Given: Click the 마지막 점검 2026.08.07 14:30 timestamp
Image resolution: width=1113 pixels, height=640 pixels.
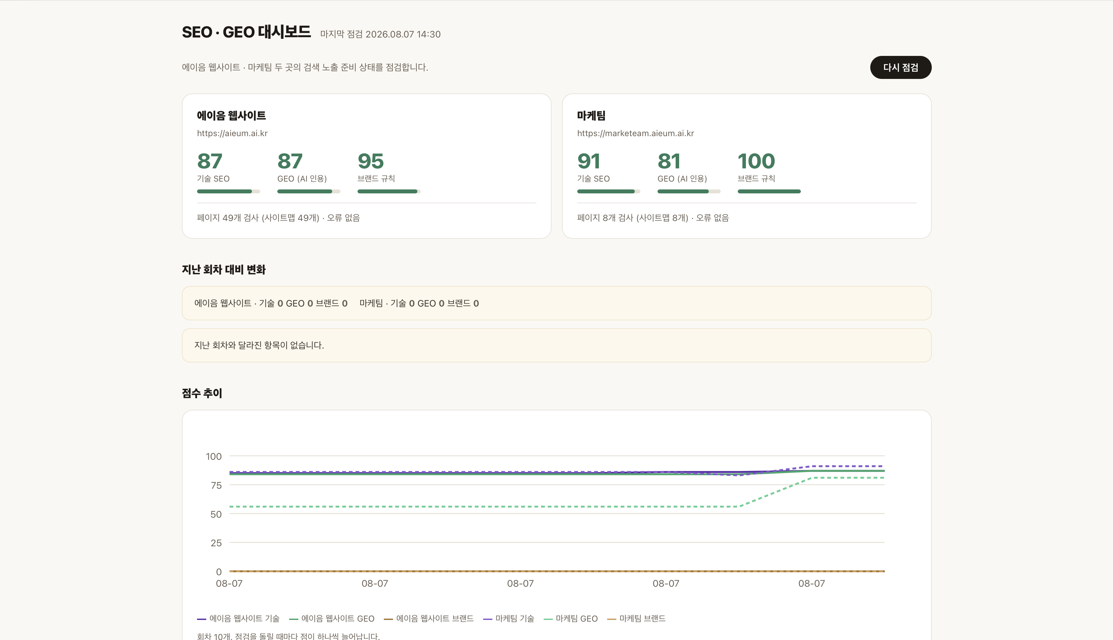Looking at the screenshot, I should coord(380,34).
